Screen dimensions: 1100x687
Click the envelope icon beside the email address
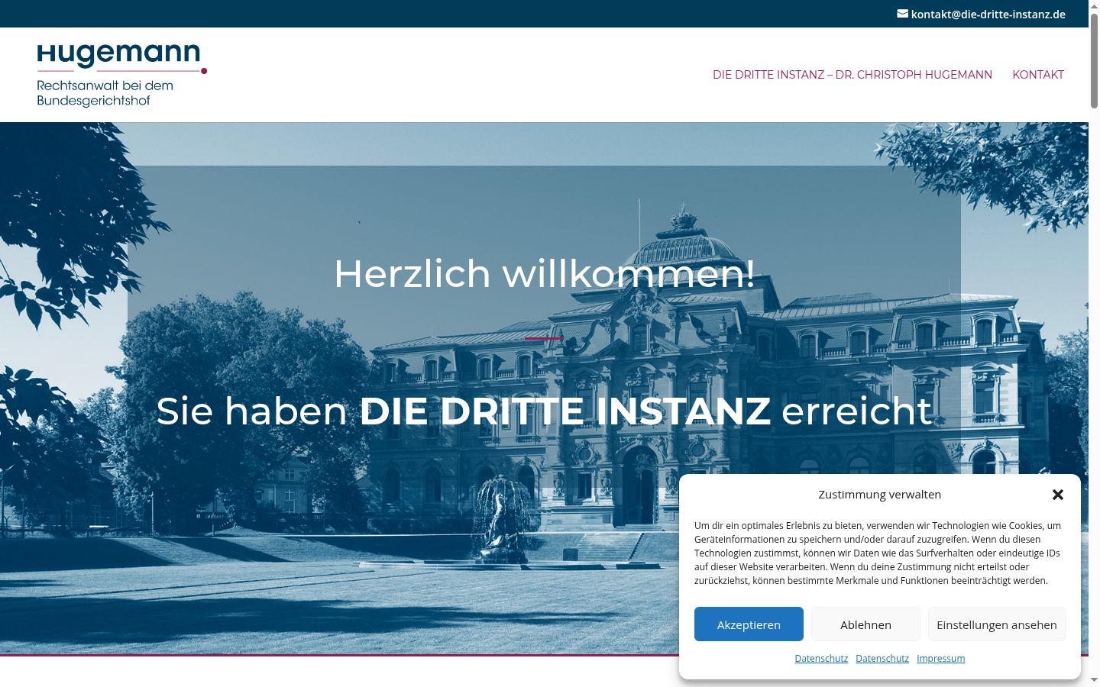(902, 14)
